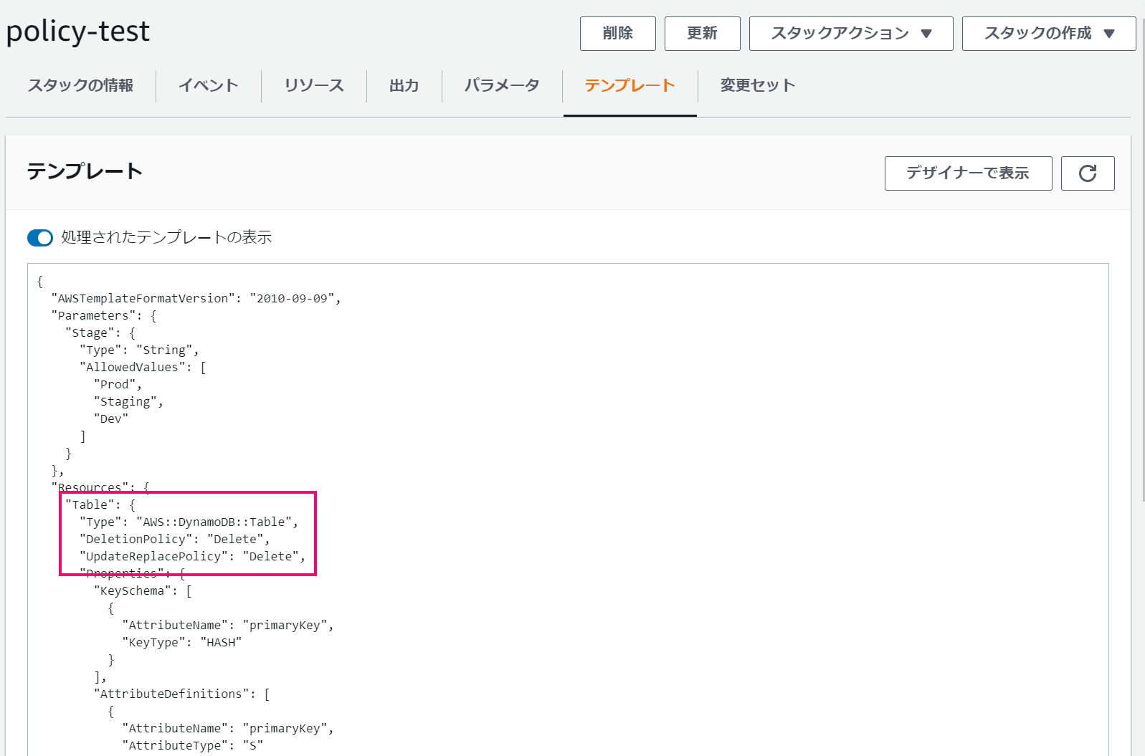The height and width of the screenshot is (756, 1145).
Task: Open the イベント tab
Action: 209,85
